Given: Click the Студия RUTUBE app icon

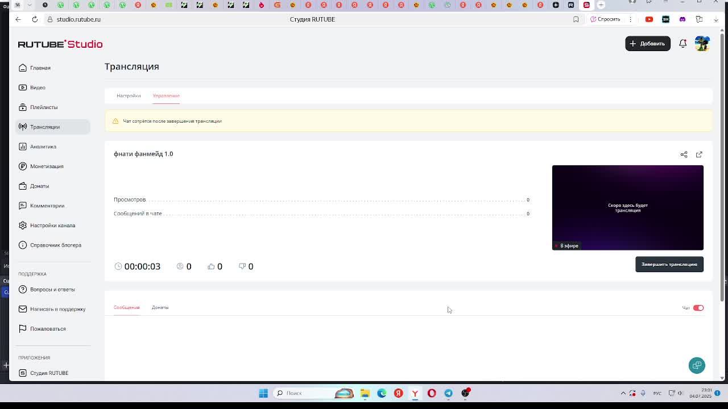Looking at the screenshot, I should (23, 373).
